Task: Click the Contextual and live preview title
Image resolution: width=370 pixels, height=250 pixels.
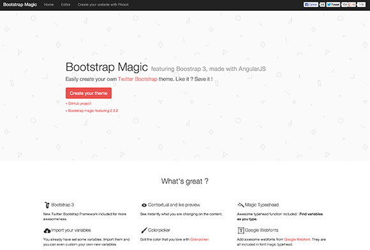Action: (x=174, y=205)
